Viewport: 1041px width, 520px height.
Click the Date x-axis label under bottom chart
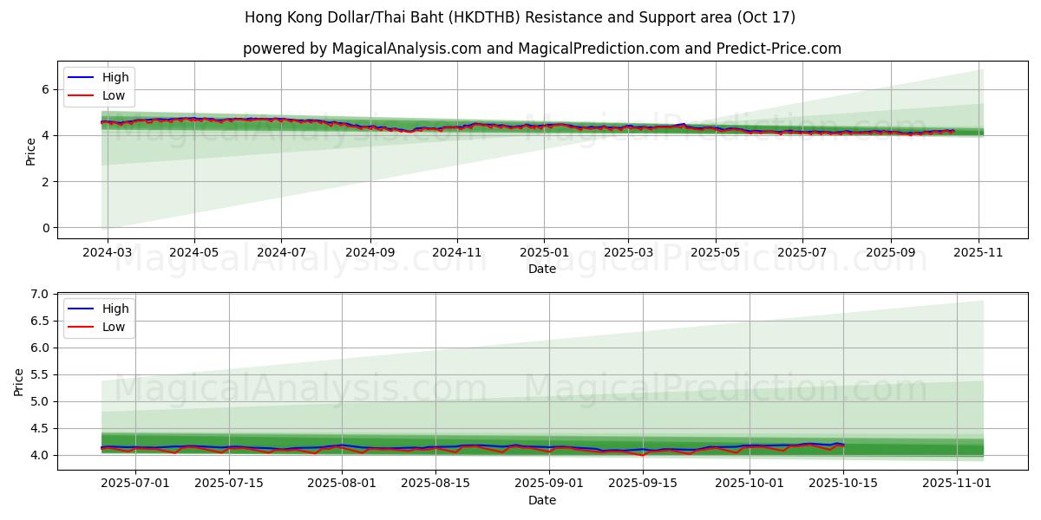[x=541, y=500]
